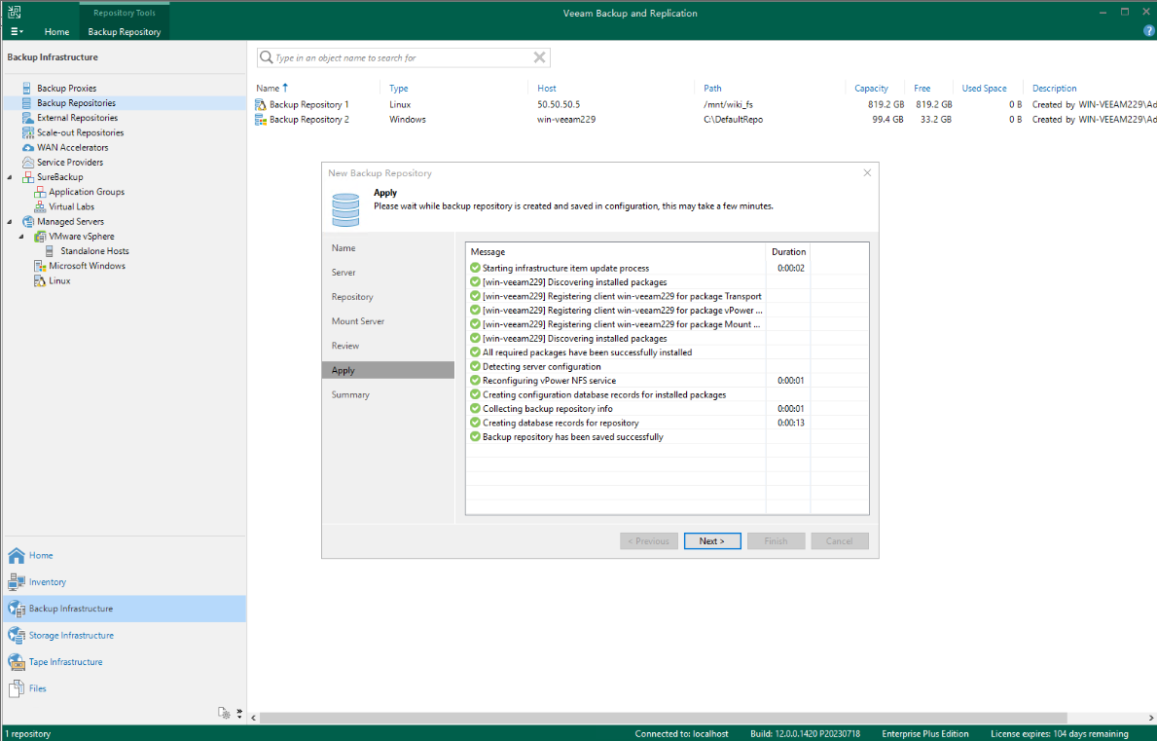The width and height of the screenshot is (1157, 741).
Task: Open the main hamburger menu dropdown
Action: [17, 32]
